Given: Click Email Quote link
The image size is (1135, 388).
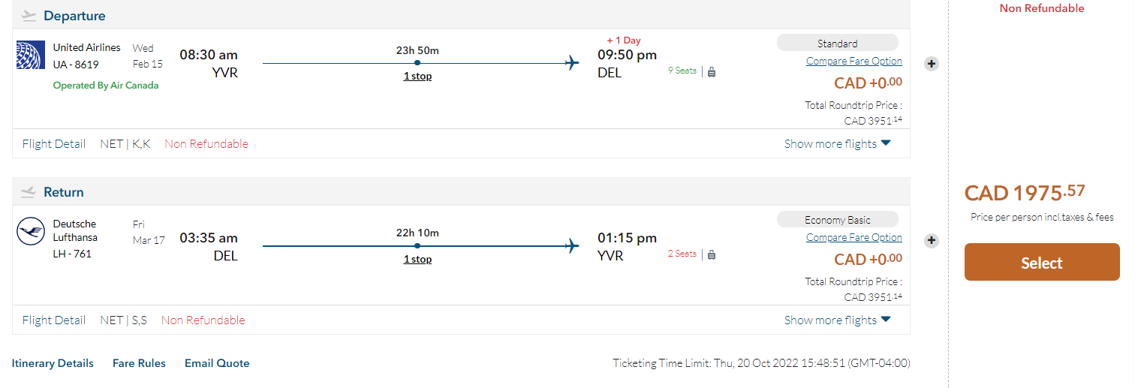Looking at the screenshot, I should pos(217,363).
